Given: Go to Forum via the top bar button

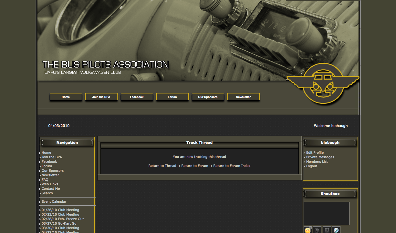Looking at the screenshot, I should [x=172, y=97].
